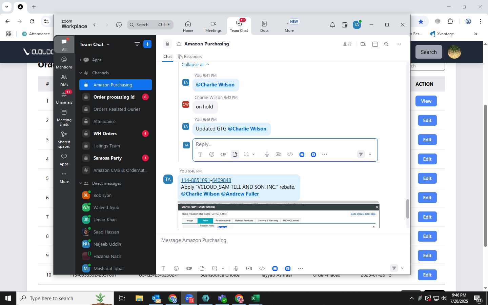The width and height of the screenshot is (488, 305).
Task: Schedule meeting via channel calendar icon
Action: point(375,44)
